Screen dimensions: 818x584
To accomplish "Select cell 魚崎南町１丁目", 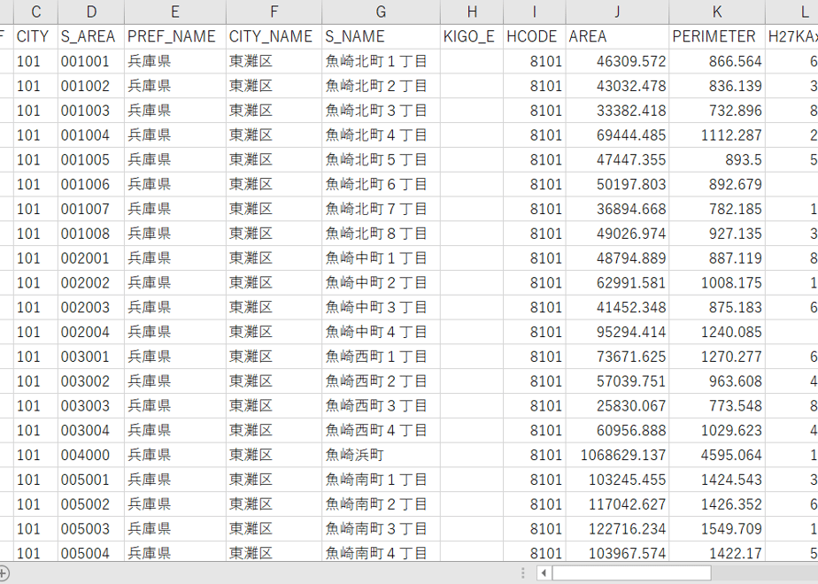I will (381, 480).
